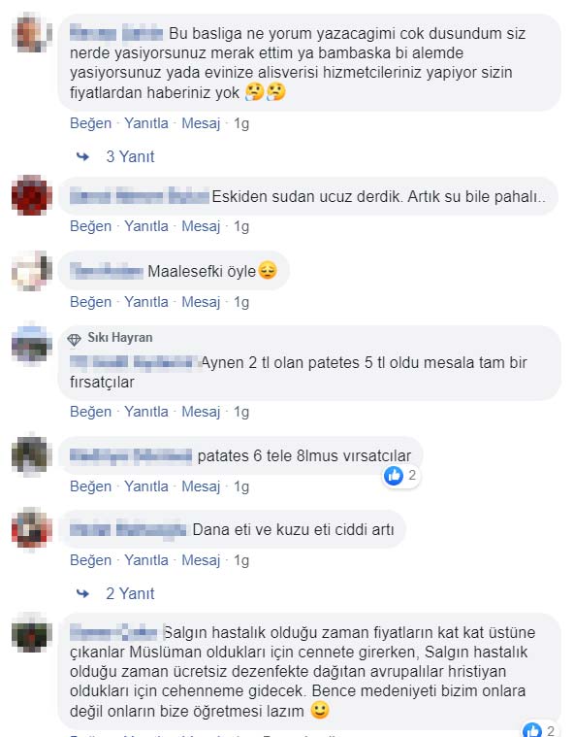
Task: Click the Sıkı Hayran diamond badge icon
Action: [x=74, y=339]
